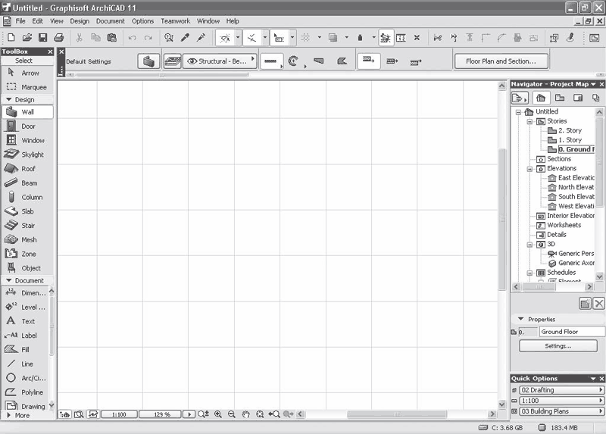606x434 pixels.
Task: Pick the Door tool
Action: coord(27,126)
